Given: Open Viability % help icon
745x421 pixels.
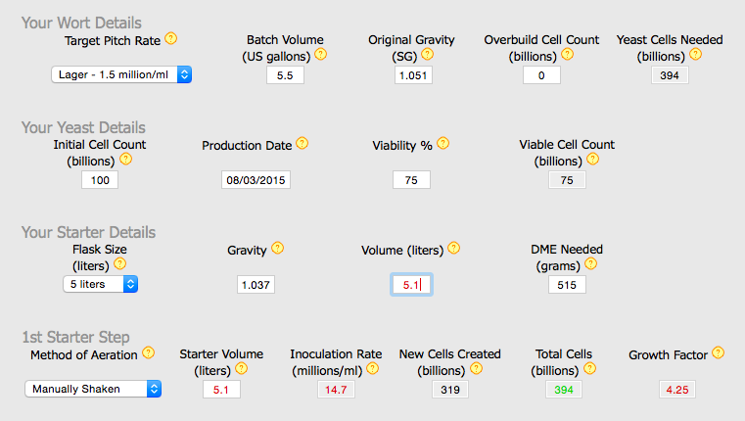Looking at the screenshot, I should pos(442,143).
